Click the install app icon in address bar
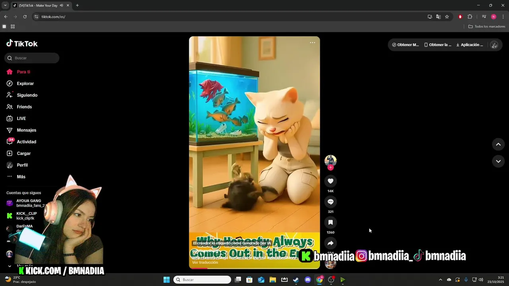Image resolution: width=509 pixels, height=286 pixels. [x=430, y=17]
